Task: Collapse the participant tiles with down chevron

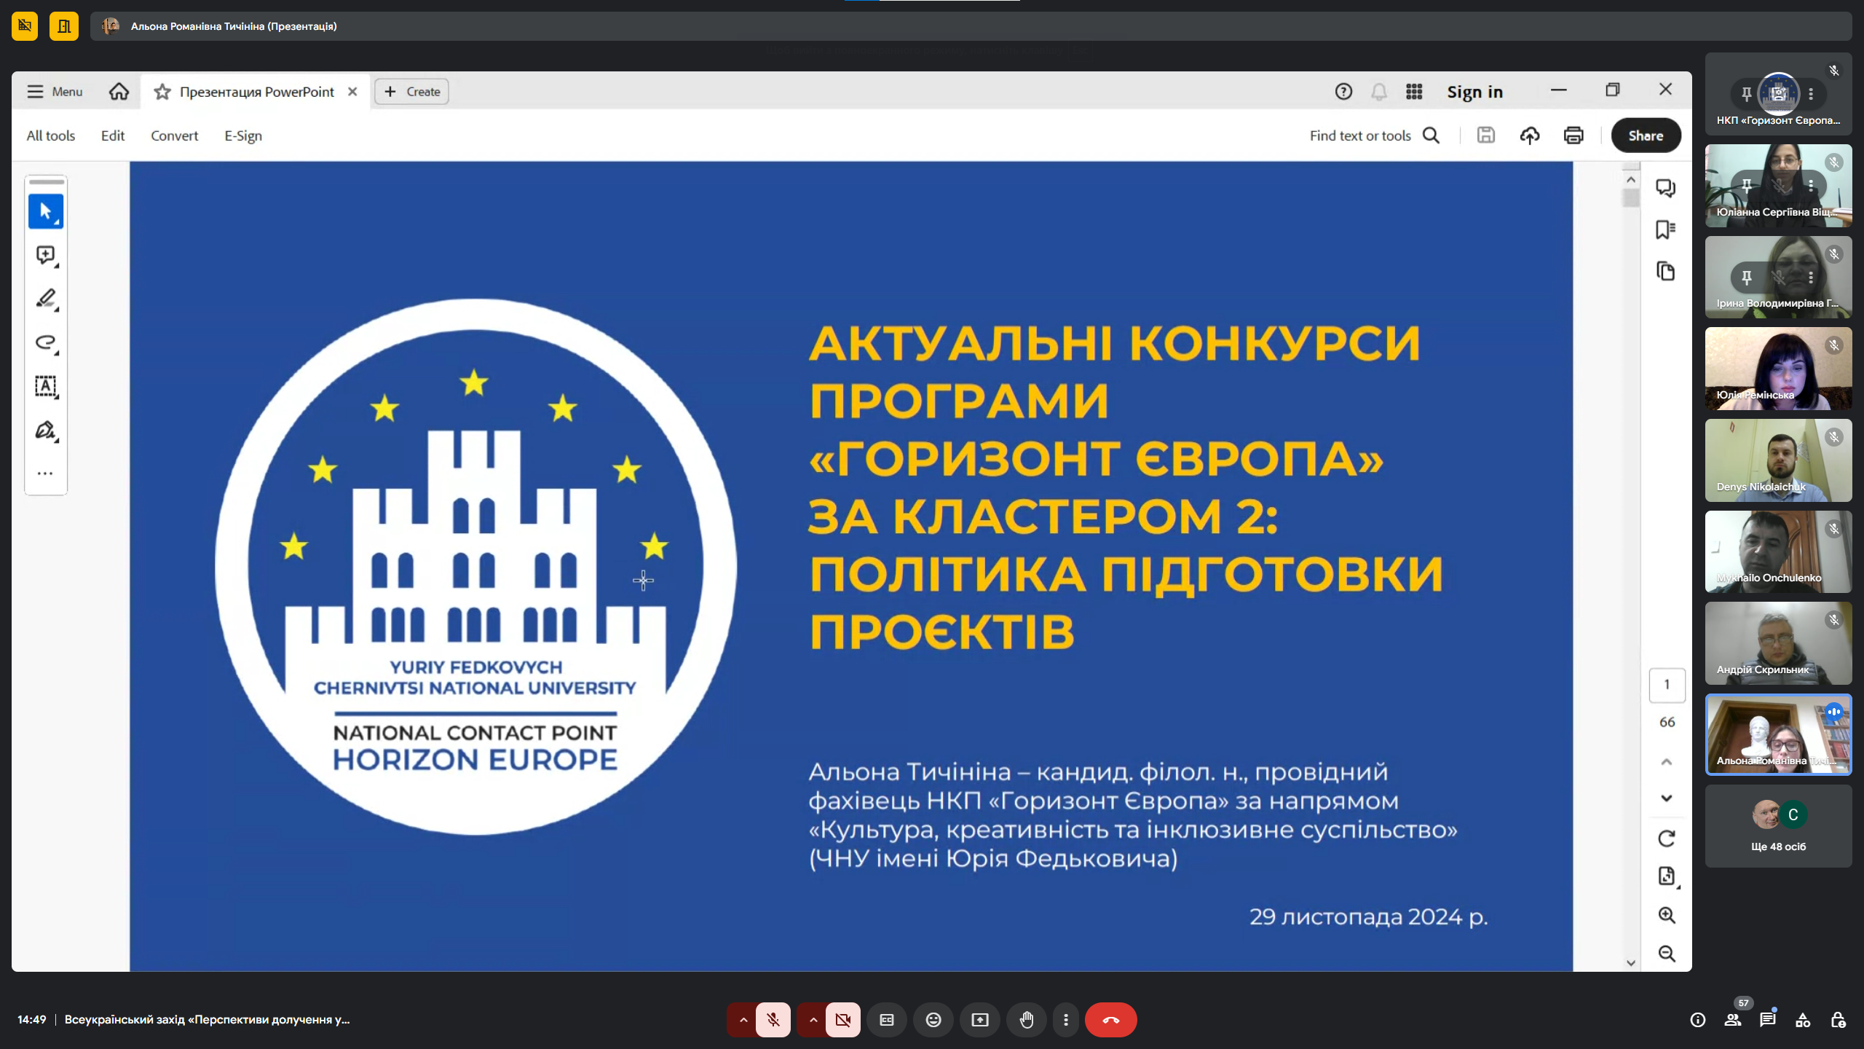Action: pos(1667,798)
